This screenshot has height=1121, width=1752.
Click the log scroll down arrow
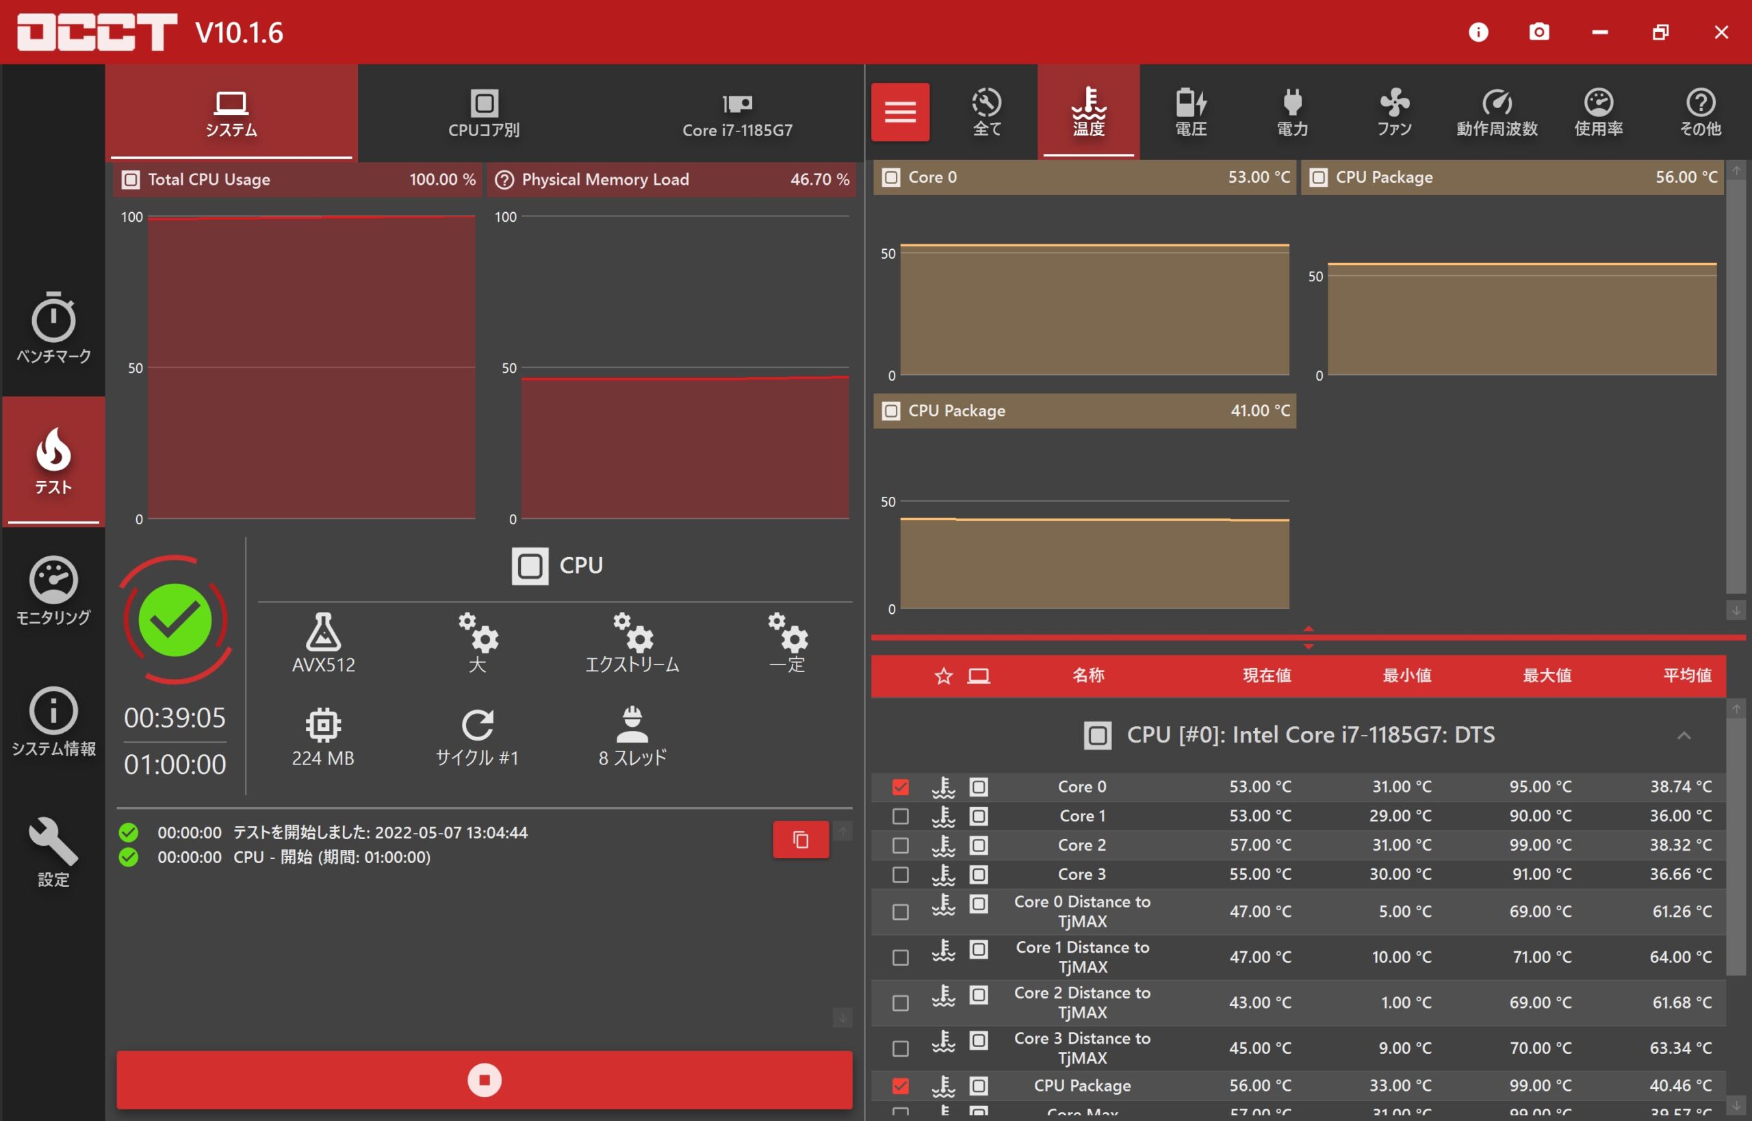click(842, 1018)
